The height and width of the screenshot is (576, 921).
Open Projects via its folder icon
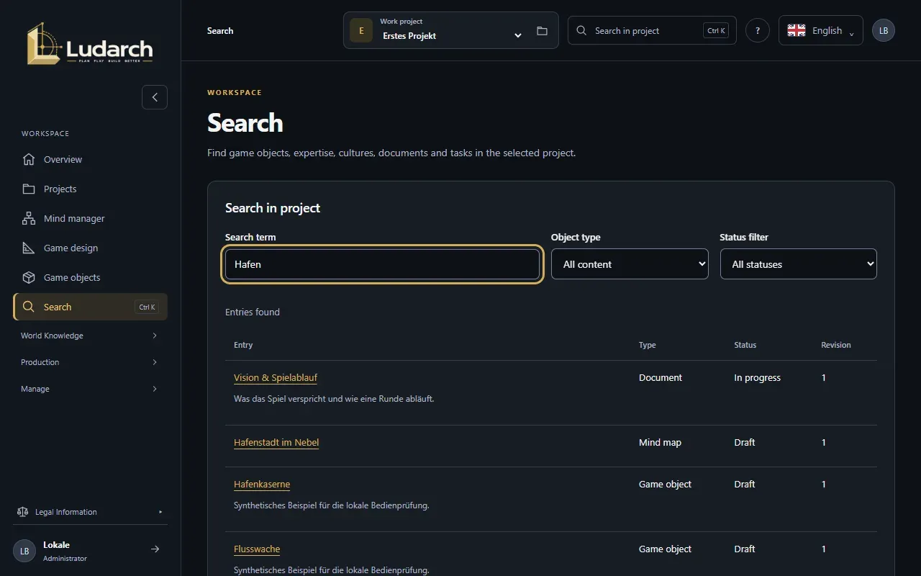point(29,189)
